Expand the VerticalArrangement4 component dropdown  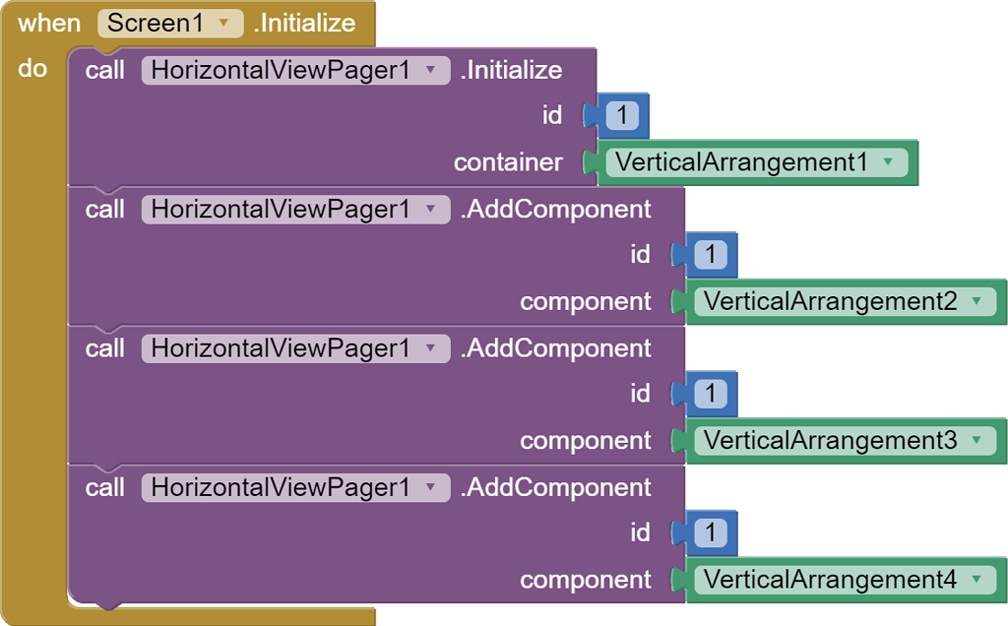[x=976, y=580]
